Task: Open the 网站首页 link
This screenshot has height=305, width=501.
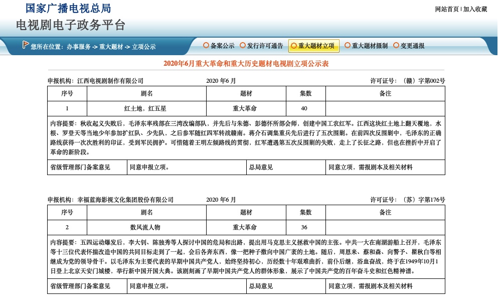Action: 448,8
